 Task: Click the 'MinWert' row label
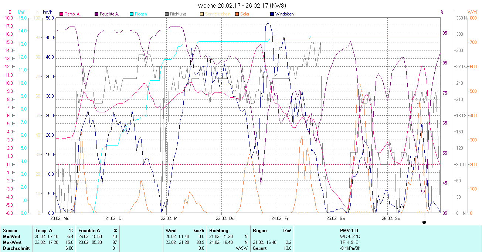click(11, 236)
